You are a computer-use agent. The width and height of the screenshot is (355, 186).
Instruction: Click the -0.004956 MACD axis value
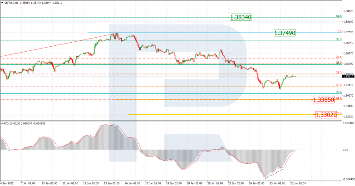pos(348,179)
